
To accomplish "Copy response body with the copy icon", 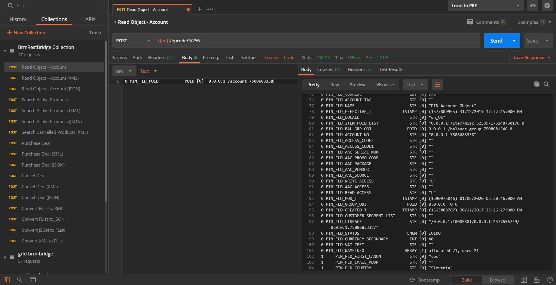I will pos(537,84).
